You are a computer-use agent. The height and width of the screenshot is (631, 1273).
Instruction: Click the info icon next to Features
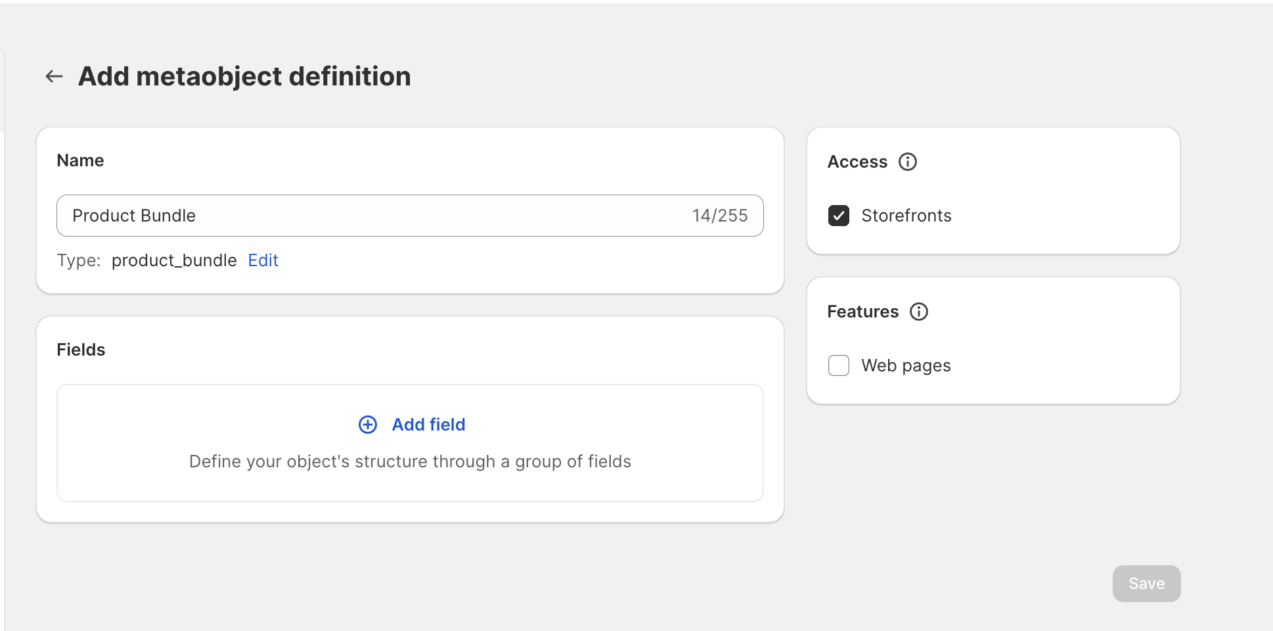coord(918,312)
